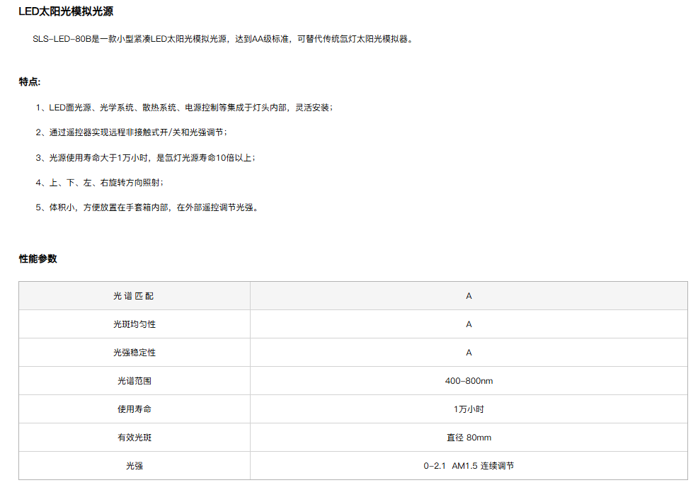Select the SLS-LED-80B description paragraph
Image resolution: width=698 pixels, height=490 pixels.
(224, 39)
